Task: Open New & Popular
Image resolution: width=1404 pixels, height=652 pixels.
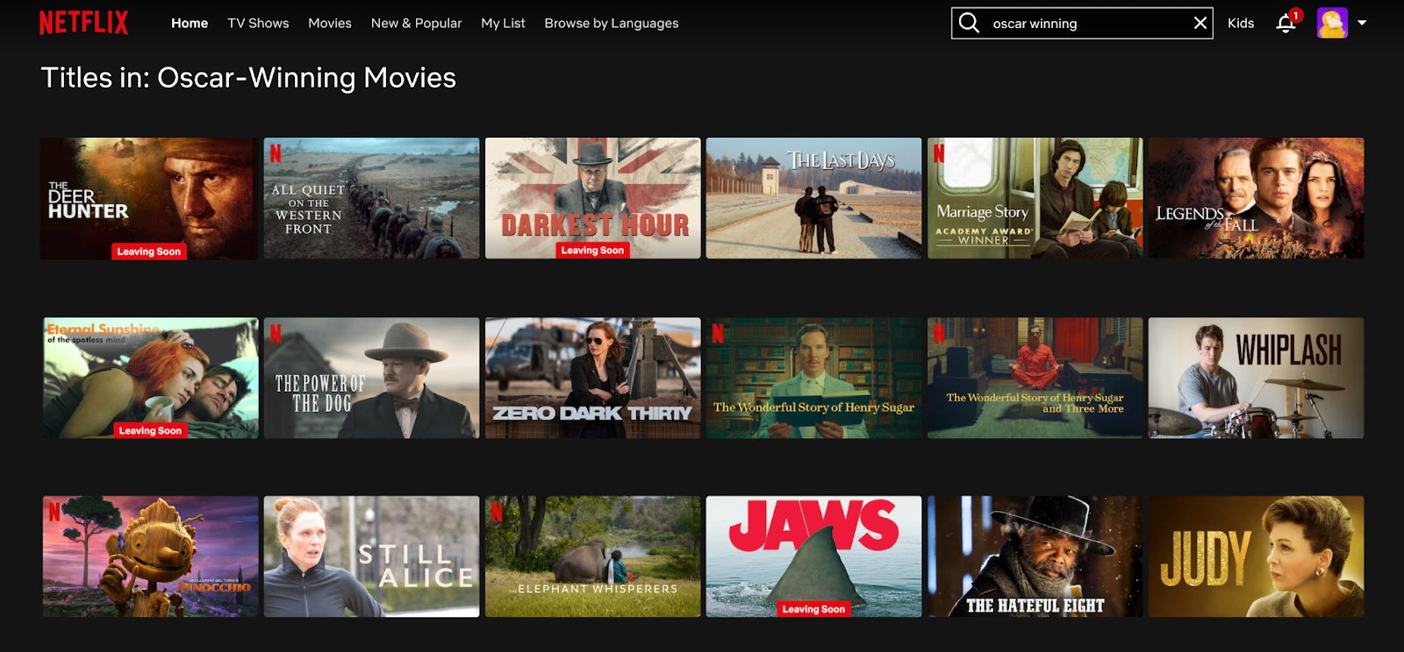Action: [x=417, y=23]
